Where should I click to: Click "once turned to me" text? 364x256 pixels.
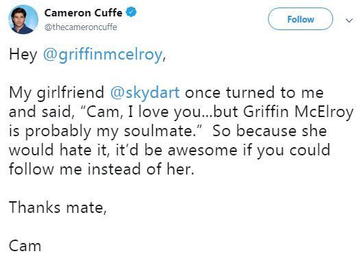[x=254, y=92]
